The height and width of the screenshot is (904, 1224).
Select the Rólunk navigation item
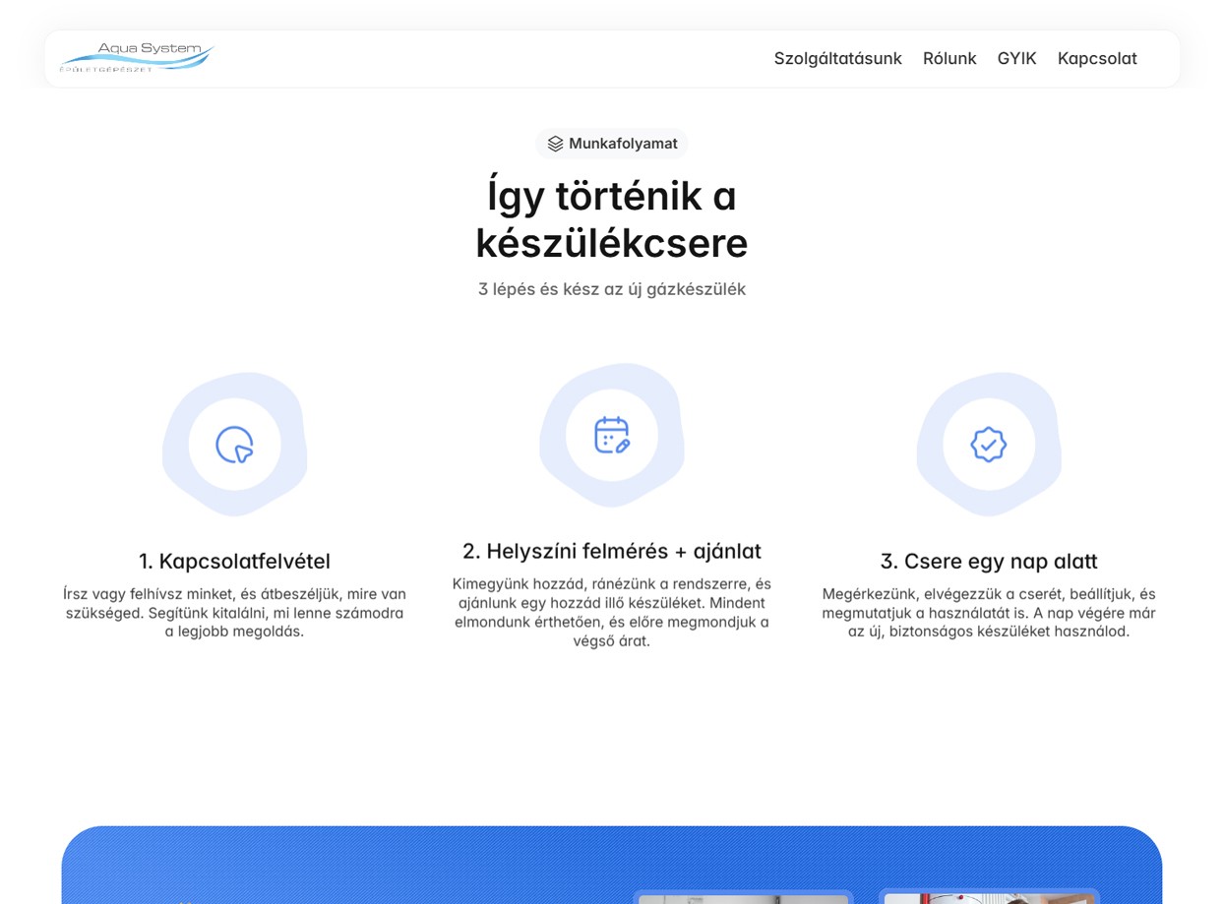[x=949, y=58]
